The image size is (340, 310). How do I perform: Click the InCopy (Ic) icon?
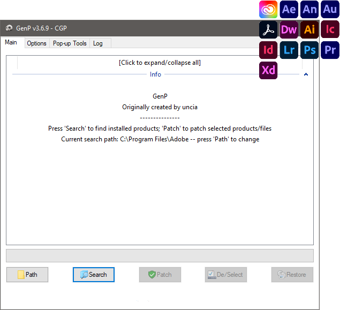[330, 29]
